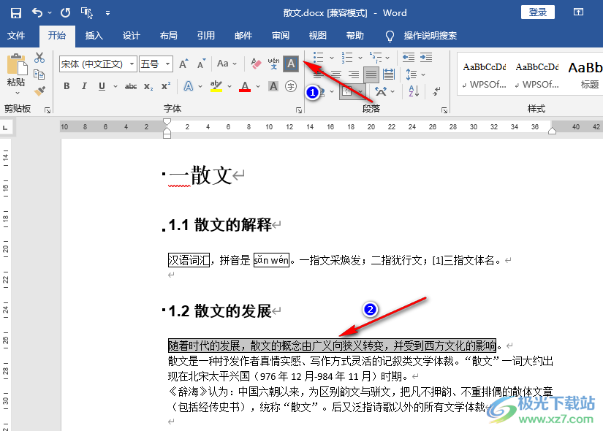Open the 审阅 ribbon tab
This screenshot has width=603, height=431.
pyautogui.click(x=281, y=36)
